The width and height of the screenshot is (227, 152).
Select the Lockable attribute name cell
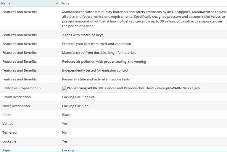coord(9,141)
